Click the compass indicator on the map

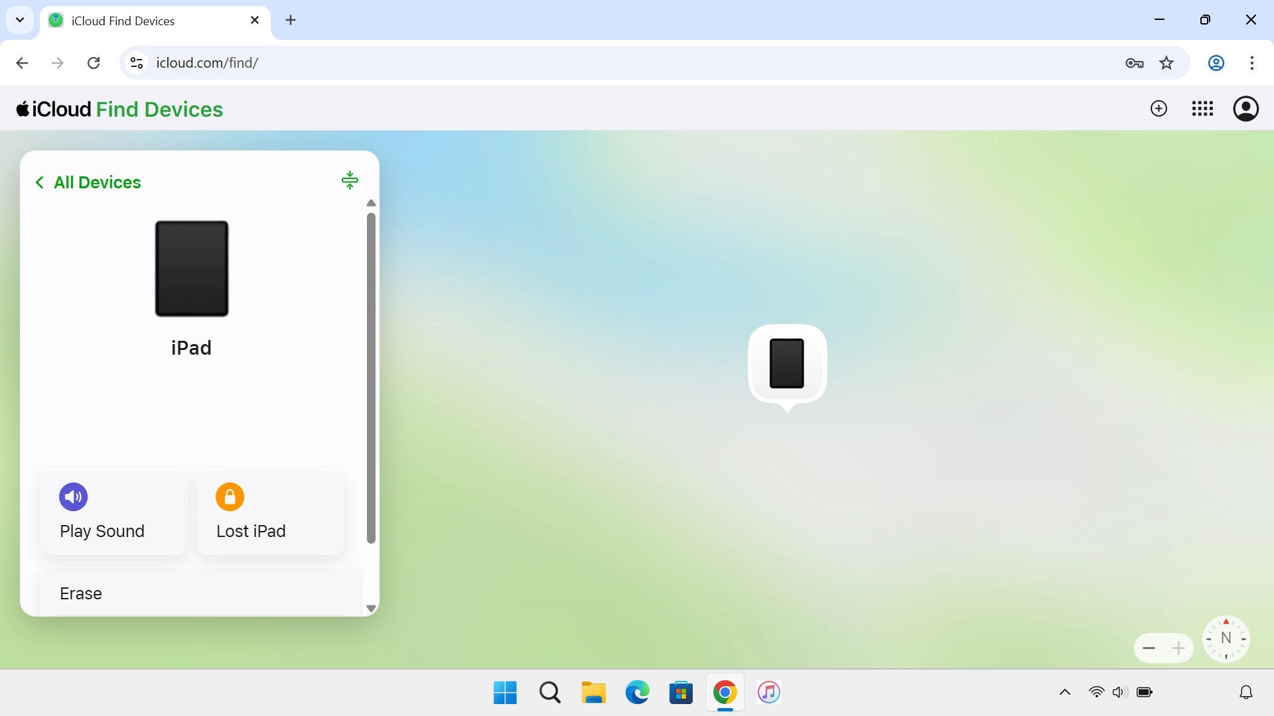pos(1226,639)
